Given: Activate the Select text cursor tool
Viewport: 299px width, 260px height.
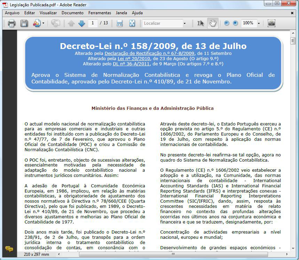Looking at the screenshot, I should 200,23.
